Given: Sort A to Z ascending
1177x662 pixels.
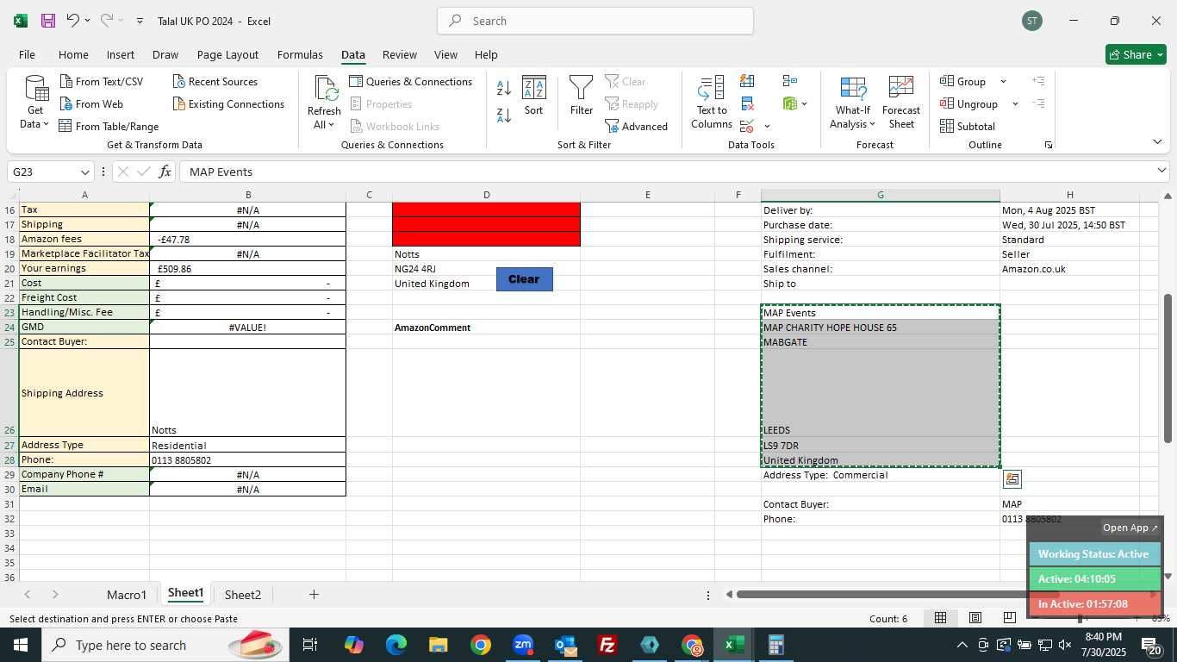Looking at the screenshot, I should [504, 87].
